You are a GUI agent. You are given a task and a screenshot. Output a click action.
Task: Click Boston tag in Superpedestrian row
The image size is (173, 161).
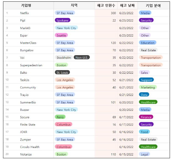pyautogui.click(x=61, y=65)
